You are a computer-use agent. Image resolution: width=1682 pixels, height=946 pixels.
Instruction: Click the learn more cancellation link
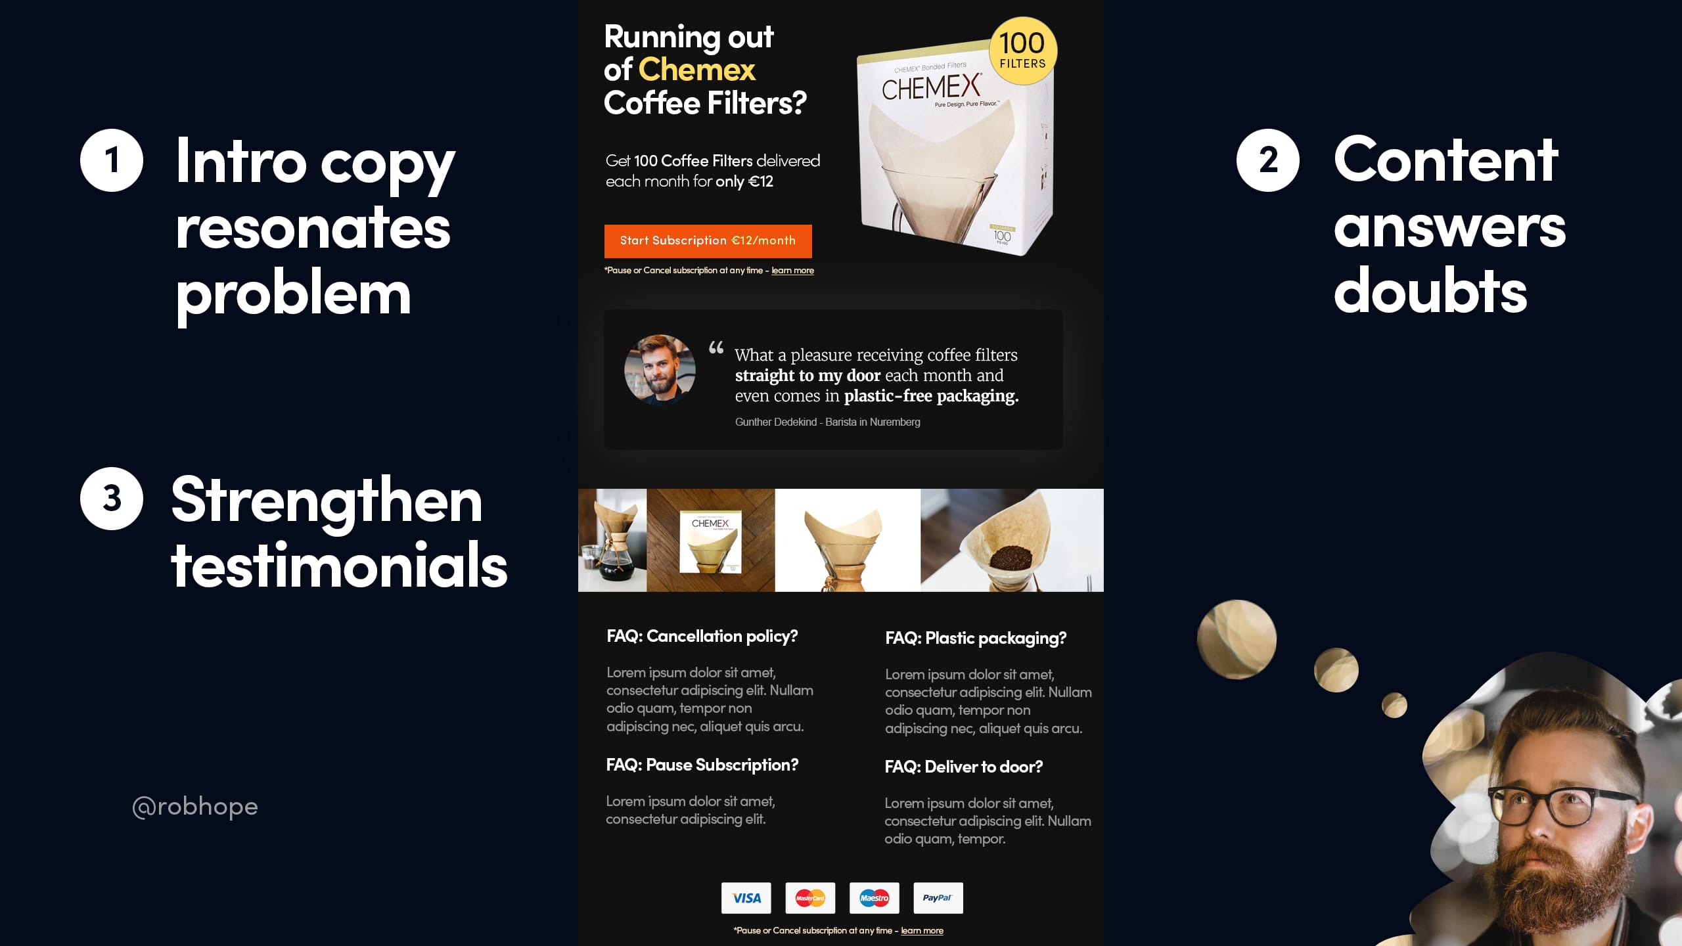coord(791,269)
